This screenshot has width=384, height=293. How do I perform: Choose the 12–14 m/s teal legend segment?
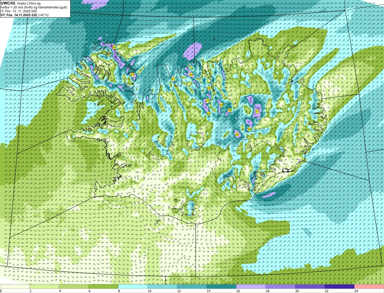pos(192,286)
